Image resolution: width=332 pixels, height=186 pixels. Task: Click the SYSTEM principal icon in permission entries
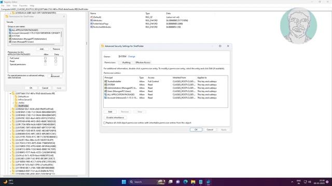[x=106, y=85]
